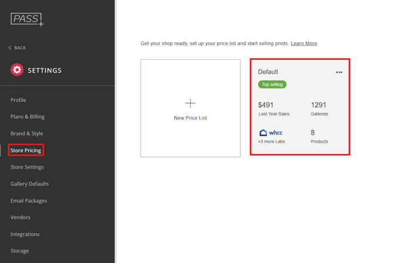Open the Storage settings page
Screen dimensions: 393x263
tap(19, 251)
